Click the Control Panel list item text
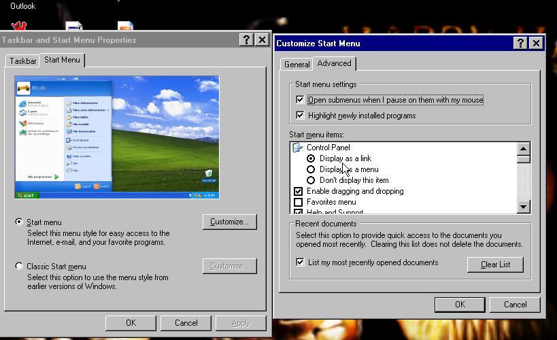557x340 pixels. pos(328,148)
